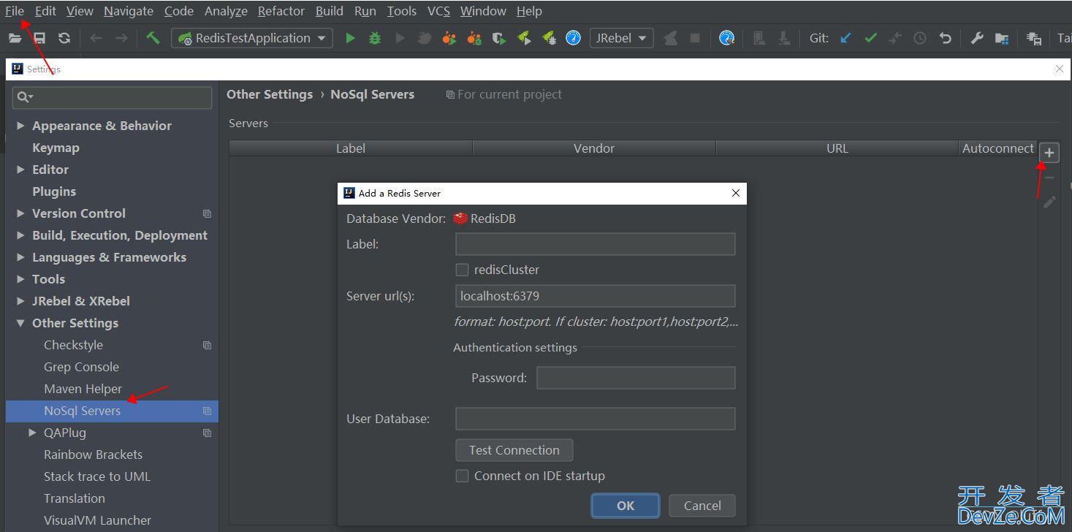The height and width of the screenshot is (532, 1072).
Task: Click the orange Run with VisualVM icon
Action: click(449, 38)
